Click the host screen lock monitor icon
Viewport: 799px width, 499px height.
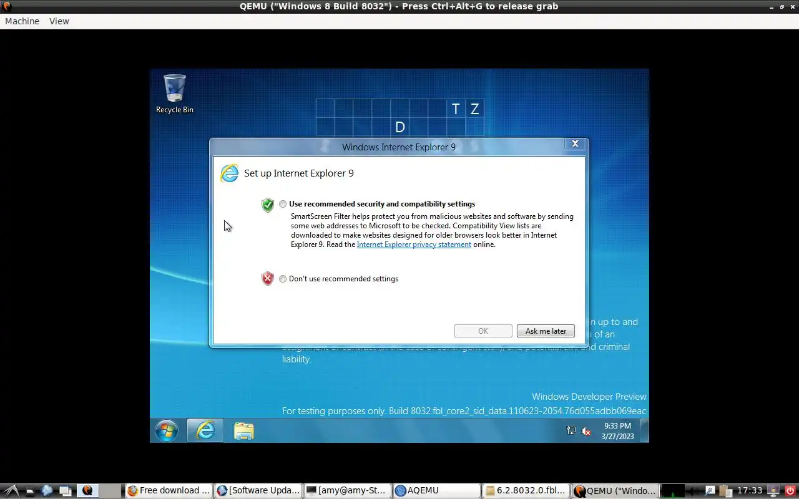coord(773,491)
